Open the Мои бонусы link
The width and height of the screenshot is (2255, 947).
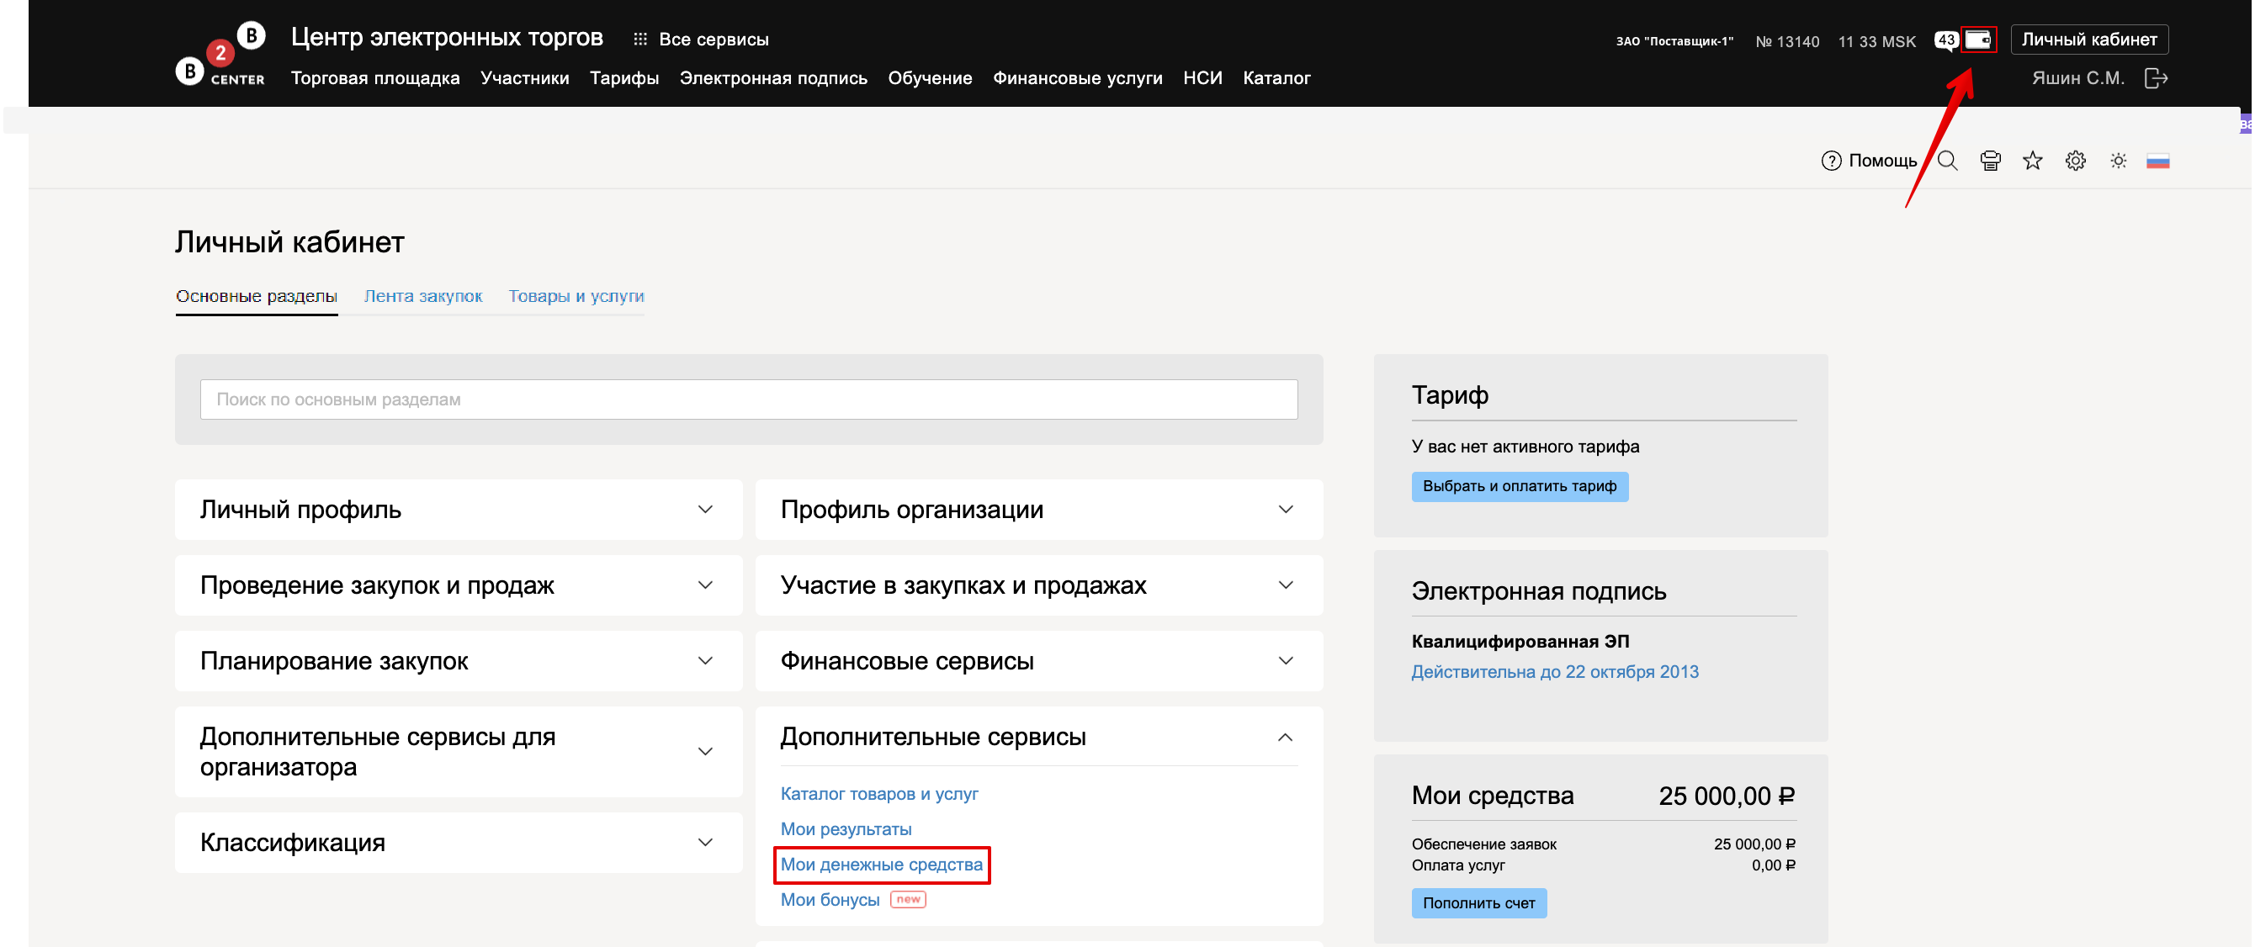click(x=830, y=900)
